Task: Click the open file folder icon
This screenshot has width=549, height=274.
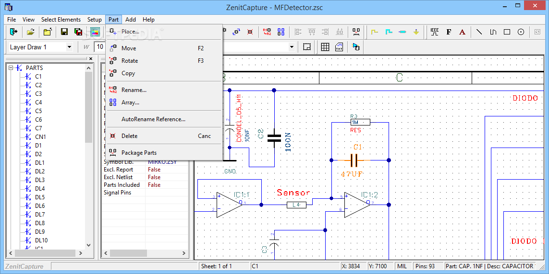Action: (31, 32)
